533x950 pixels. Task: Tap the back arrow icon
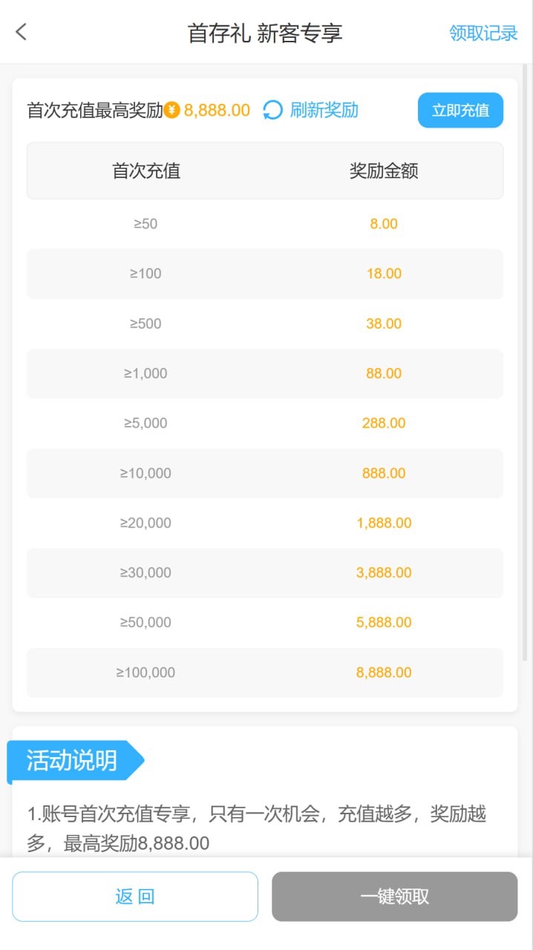pyautogui.click(x=21, y=32)
